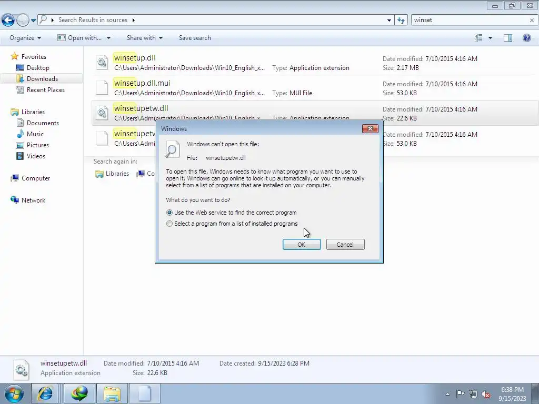
Task: Search again in Libraries
Action: 112,174
